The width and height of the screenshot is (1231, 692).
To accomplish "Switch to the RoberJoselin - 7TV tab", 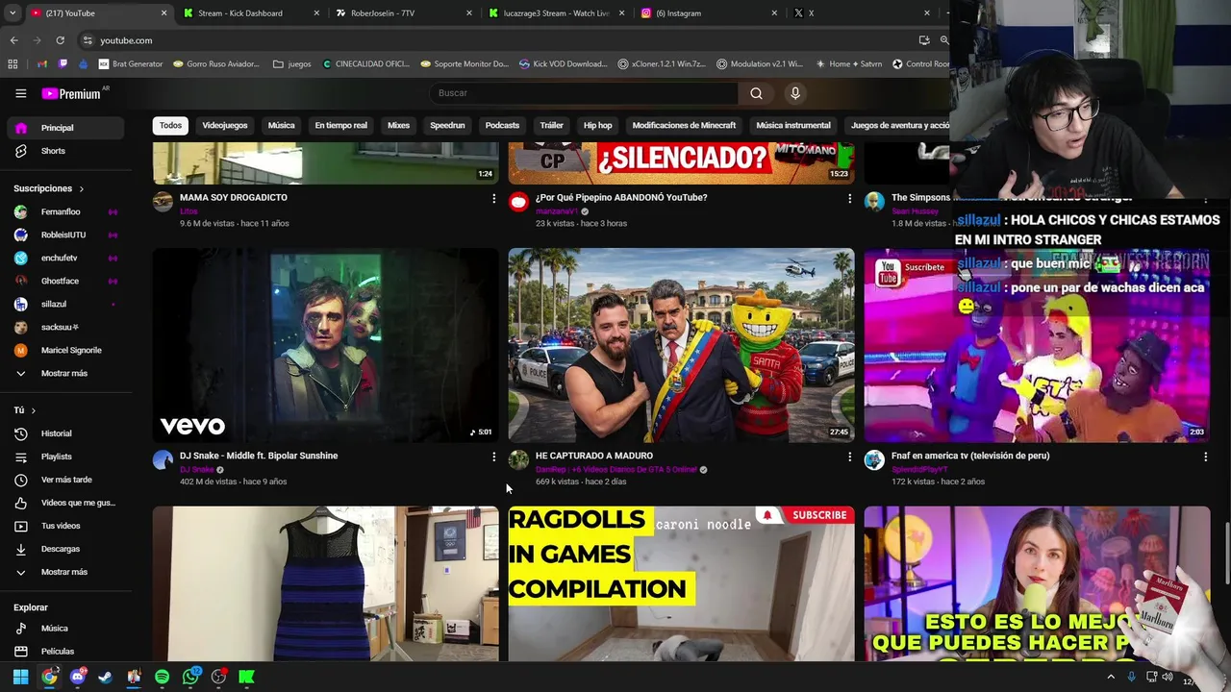I will [404, 13].
